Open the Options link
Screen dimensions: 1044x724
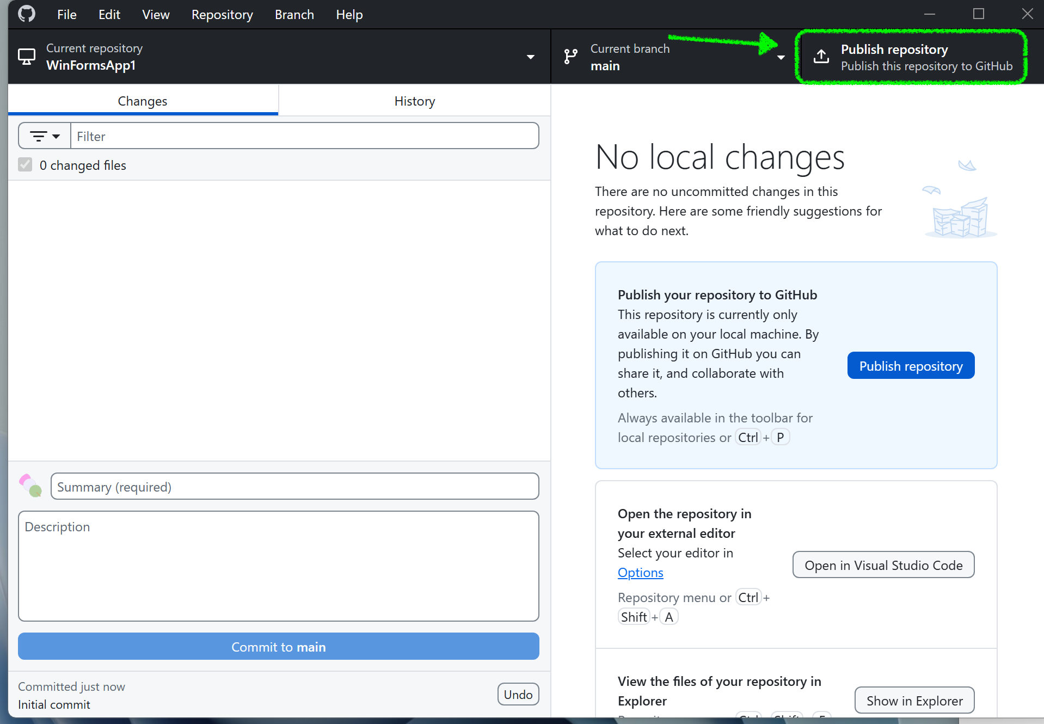[x=640, y=573]
